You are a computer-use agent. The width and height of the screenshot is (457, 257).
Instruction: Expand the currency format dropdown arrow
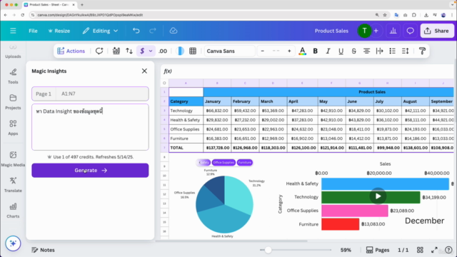point(151,51)
